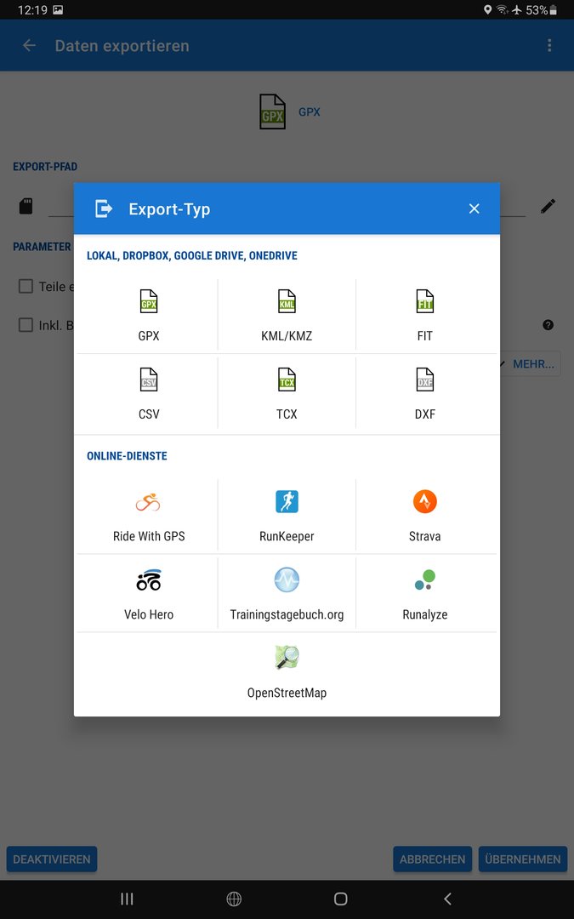Click the DEAKTIVIEREN button
Viewport: 574px width, 919px height.
point(52,859)
